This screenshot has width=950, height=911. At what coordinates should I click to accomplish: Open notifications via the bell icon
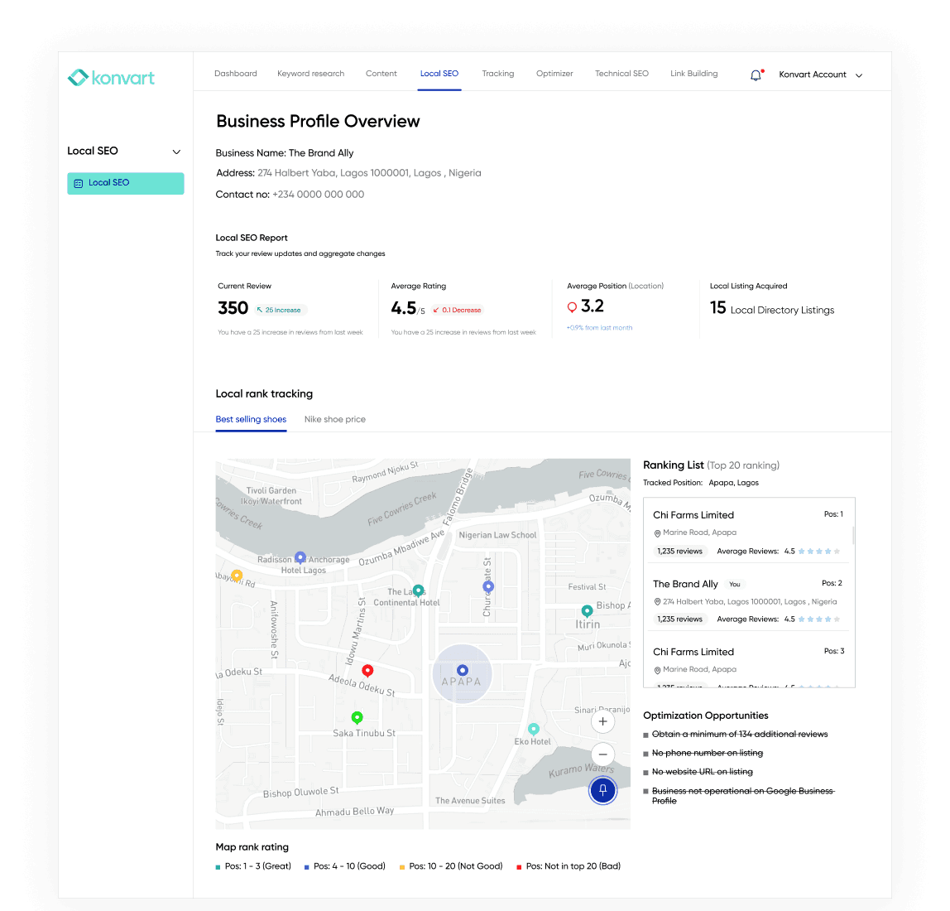coord(756,75)
